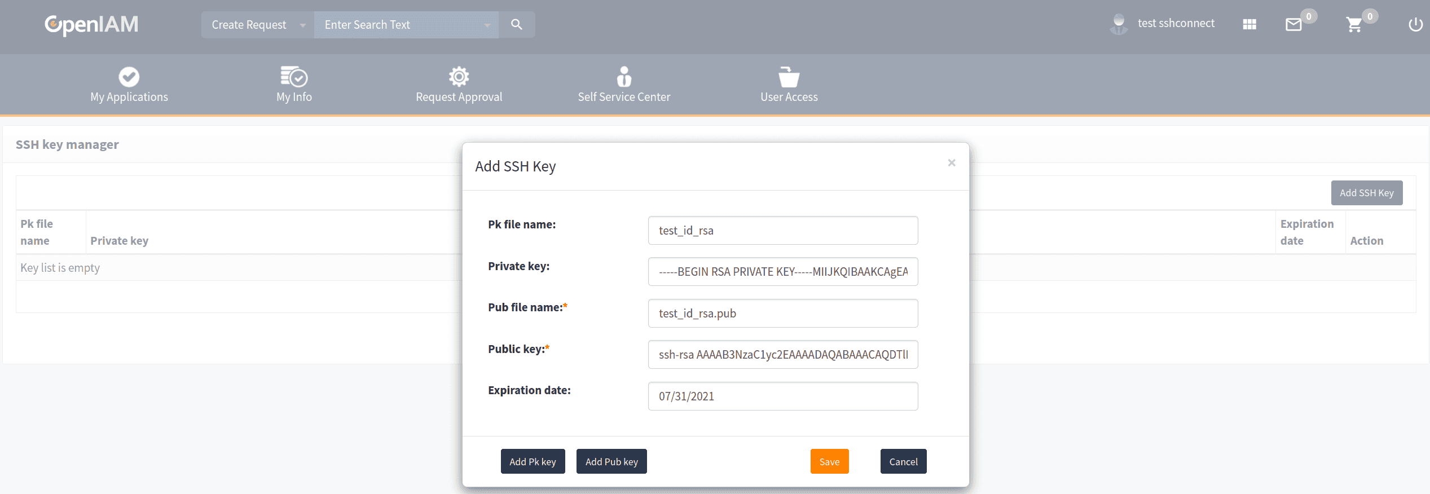Open the mail inbox icon
Screen dimensions: 1430x494
click(1293, 25)
